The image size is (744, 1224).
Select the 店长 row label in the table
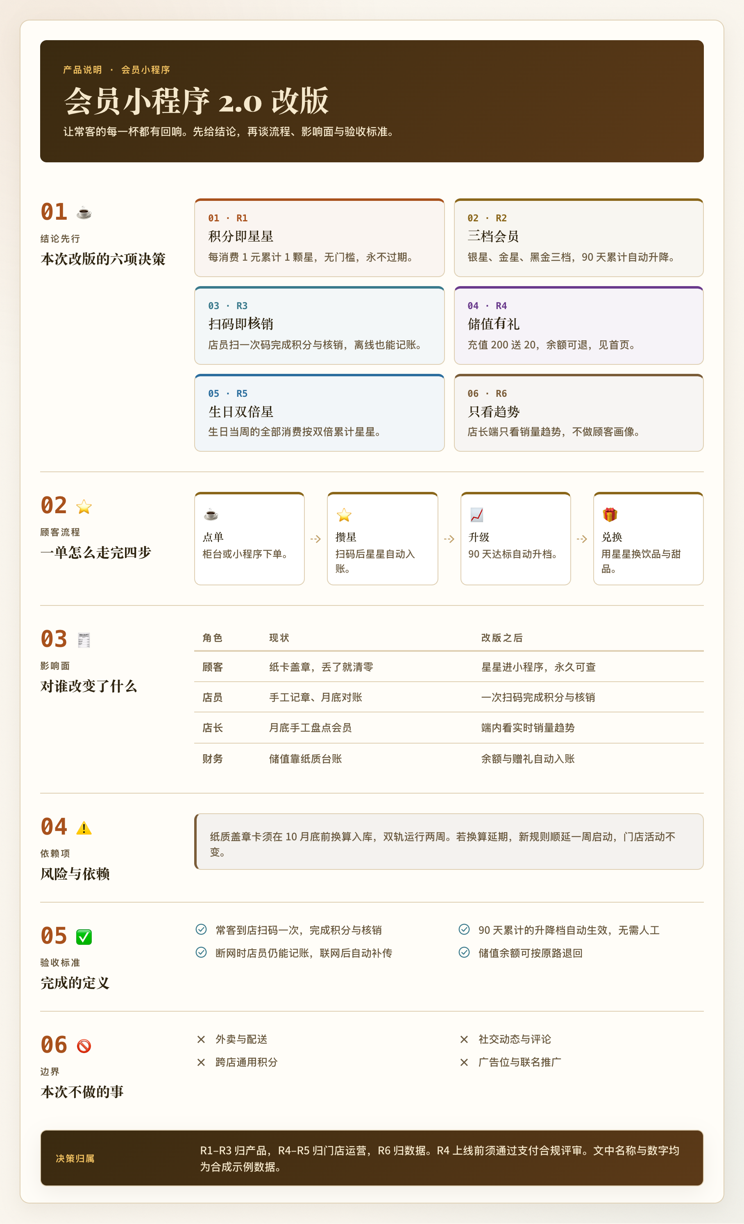click(213, 728)
